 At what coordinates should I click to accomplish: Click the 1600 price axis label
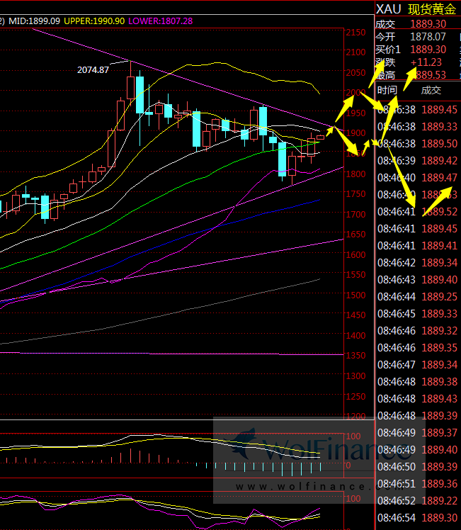tap(355, 254)
